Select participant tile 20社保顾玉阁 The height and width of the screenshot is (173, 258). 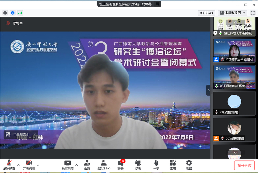pyautogui.click(x=234, y=130)
